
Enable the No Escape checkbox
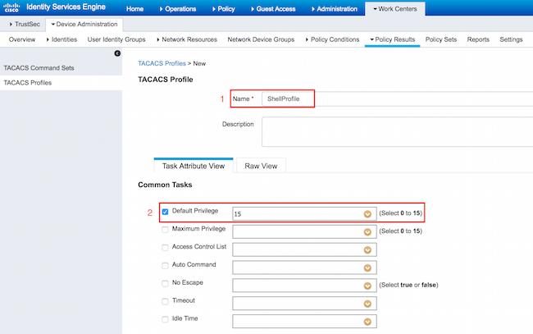point(165,283)
